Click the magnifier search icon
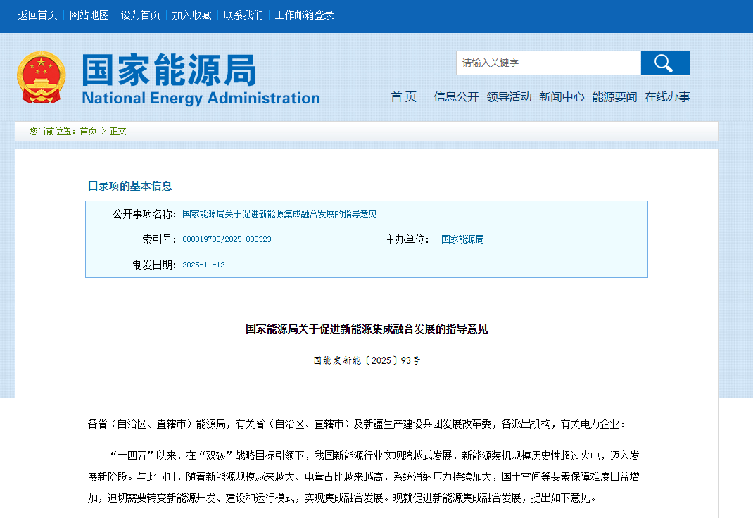The height and width of the screenshot is (518, 753). (664, 63)
